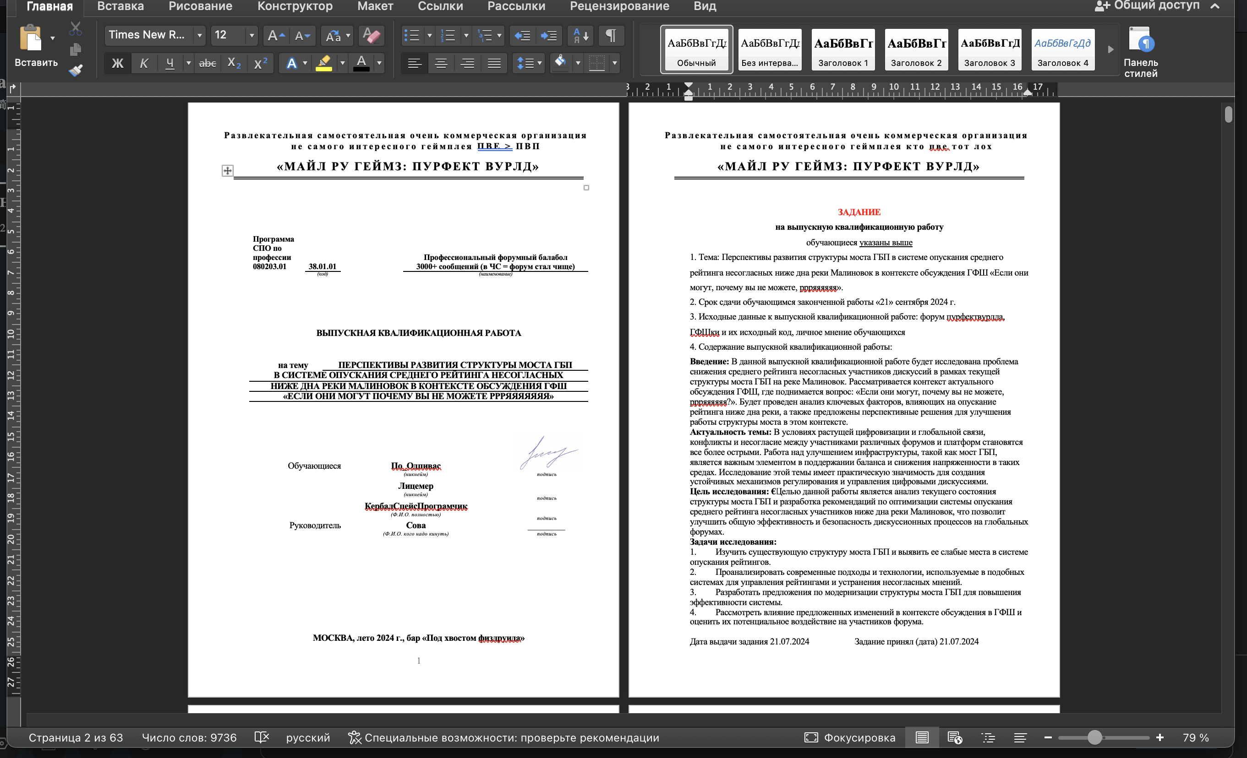Increase indent of paragraph

tap(549, 35)
